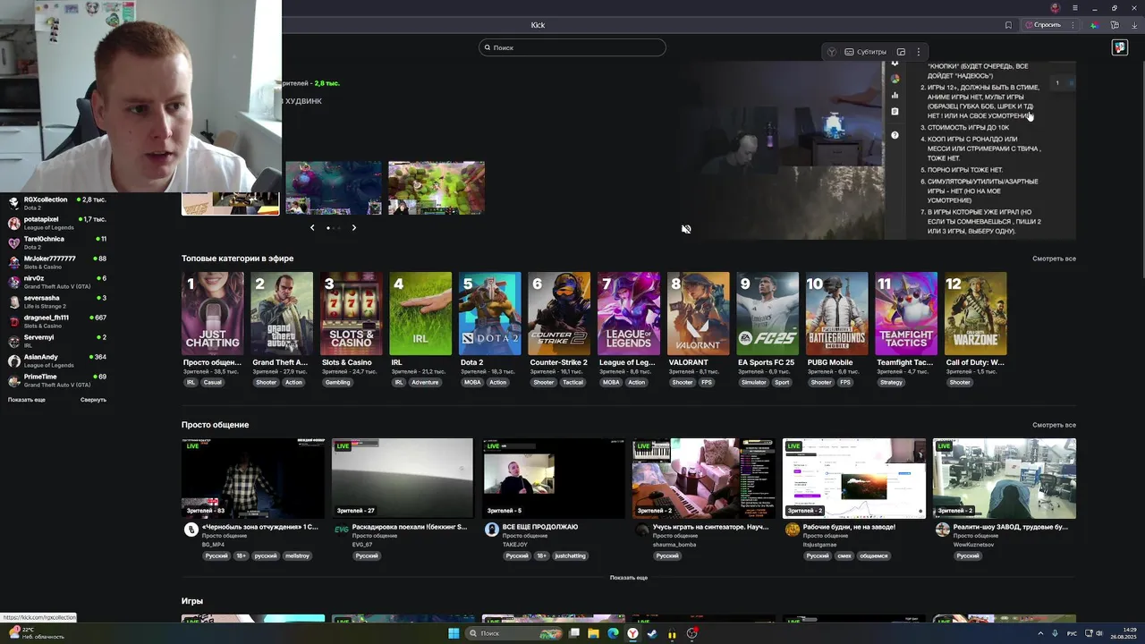Click in the Kick search field
Viewport: 1145px width, 644px height.
[572, 47]
